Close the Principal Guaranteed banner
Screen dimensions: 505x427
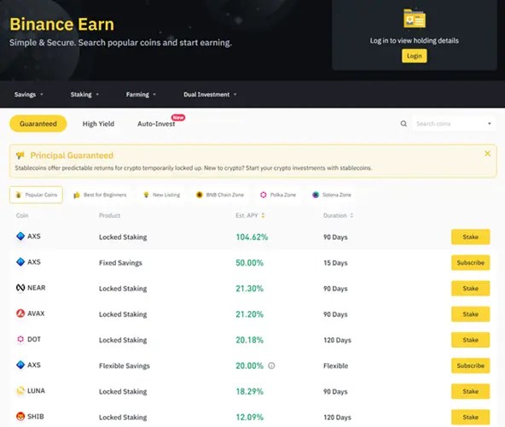point(488,154)
